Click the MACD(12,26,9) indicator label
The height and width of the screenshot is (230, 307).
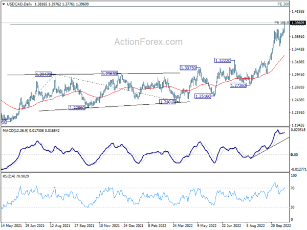(x=18, y=132)
